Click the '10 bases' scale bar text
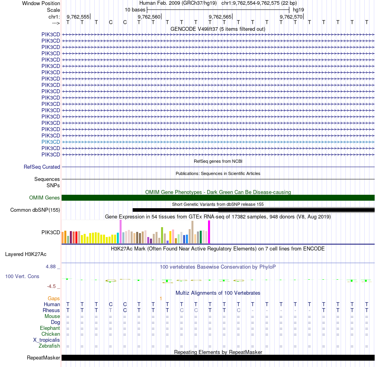 pos(135,10)
